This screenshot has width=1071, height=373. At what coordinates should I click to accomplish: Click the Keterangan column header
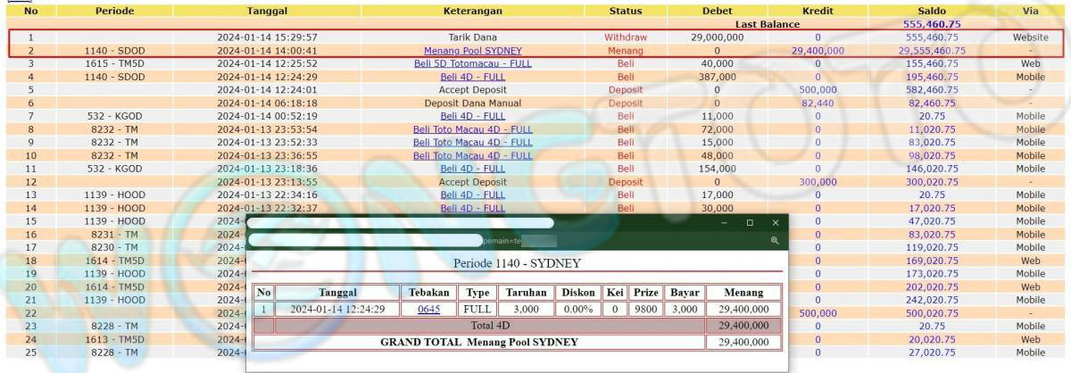point(472,12)
